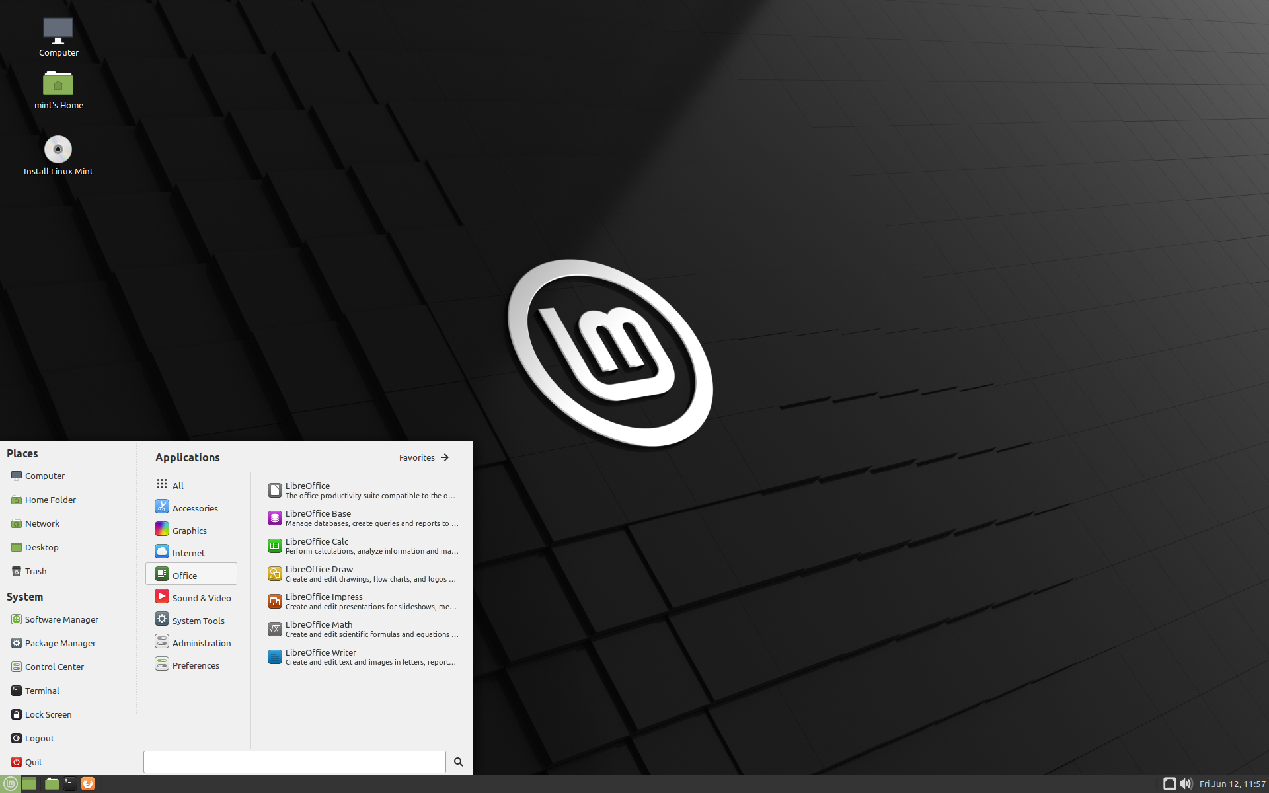Open Install Linux Mint installer
1269x793 pixels.
click(58, 155)
